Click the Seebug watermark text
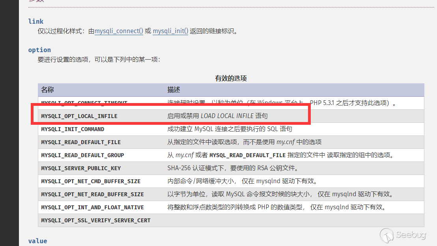Screen dimensions: 437x246 (x=411, y=235)
